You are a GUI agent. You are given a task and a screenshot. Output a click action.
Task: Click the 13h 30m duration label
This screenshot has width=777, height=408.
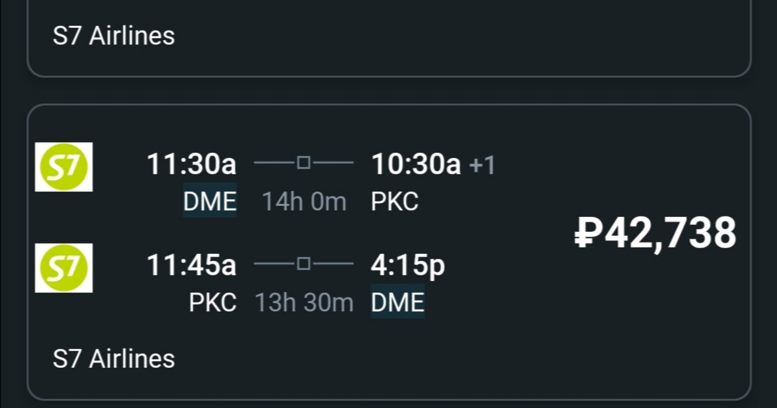304,302
